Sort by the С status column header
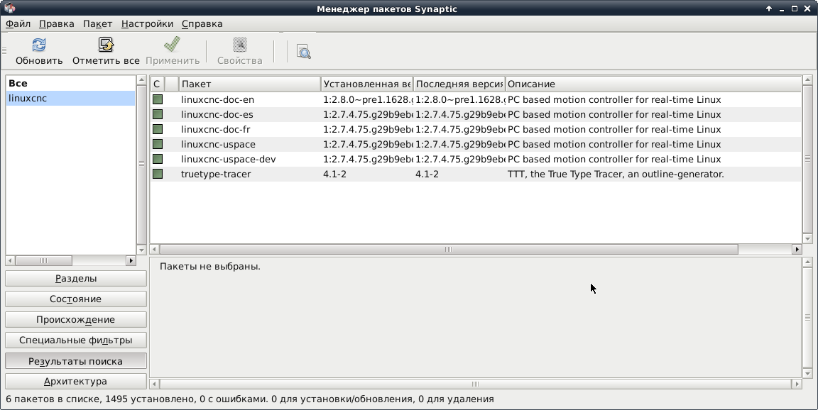Screen dimensions: 818x410 coord(157,84)
